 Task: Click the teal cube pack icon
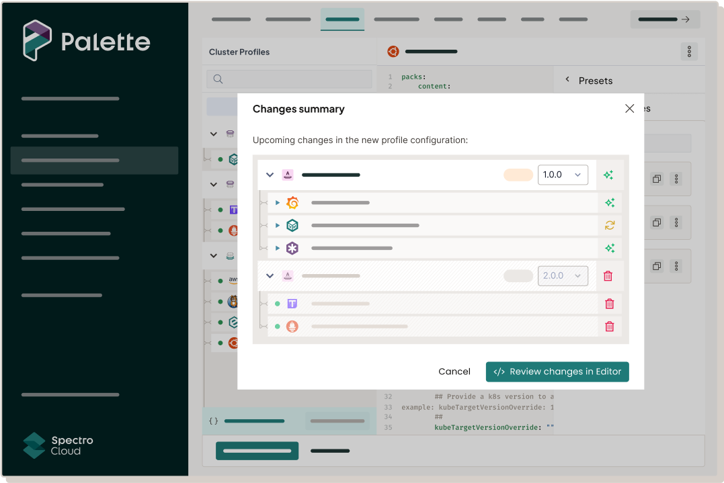pos(292,225)
